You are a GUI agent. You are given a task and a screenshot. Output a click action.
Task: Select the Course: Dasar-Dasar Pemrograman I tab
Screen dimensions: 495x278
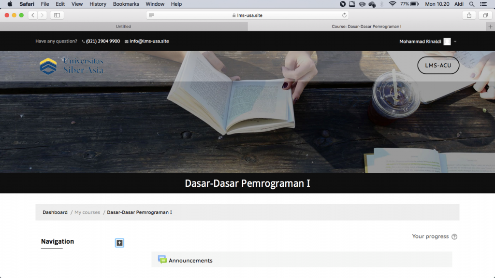[366, 27]
